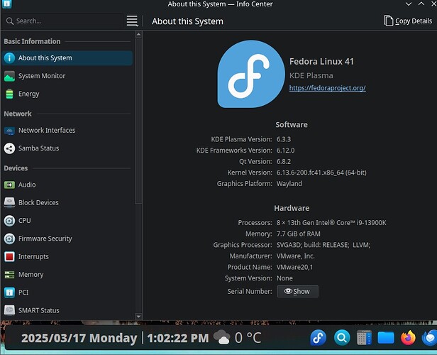This screenshot has height=355, width=437.
Task: Open Block Devices drive icon
Action: click(x=9, y=203)
